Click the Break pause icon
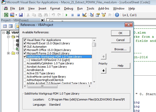156x112 pixels. [72, 15]
